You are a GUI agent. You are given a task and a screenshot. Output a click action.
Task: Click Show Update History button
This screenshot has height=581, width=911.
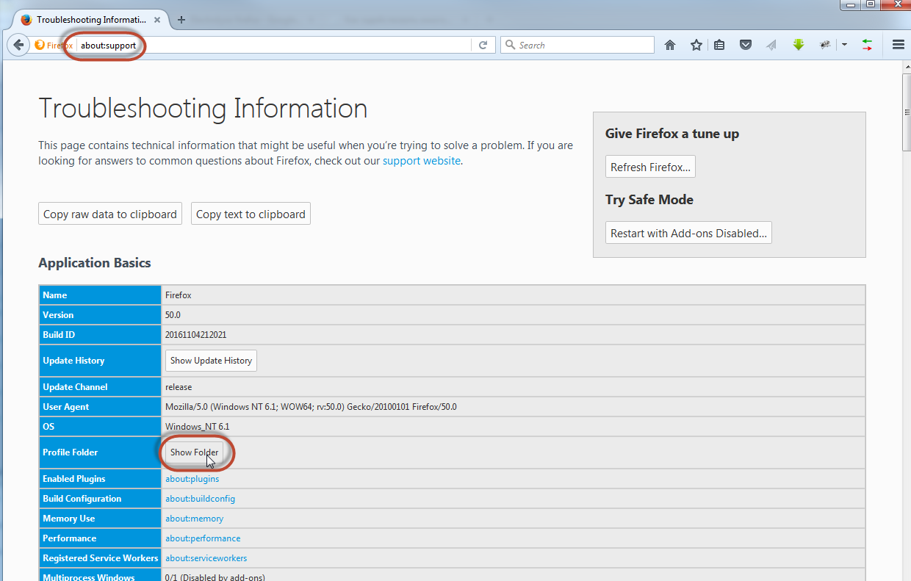pos(211,360)
